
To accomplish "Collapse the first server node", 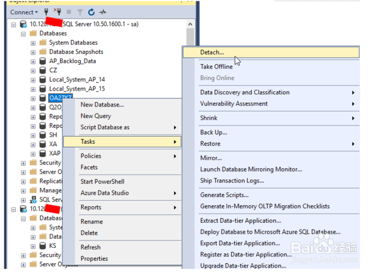I will (13, 24).
